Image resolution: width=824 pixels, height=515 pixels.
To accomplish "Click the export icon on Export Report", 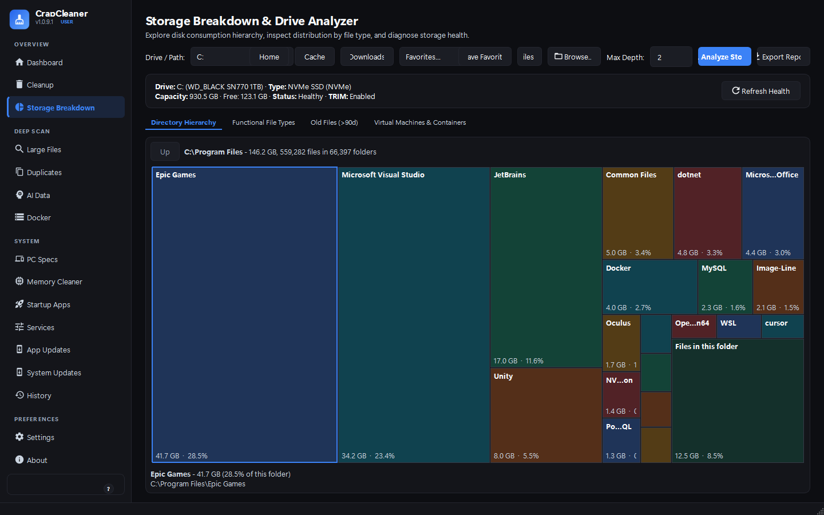I will [758, 57].
